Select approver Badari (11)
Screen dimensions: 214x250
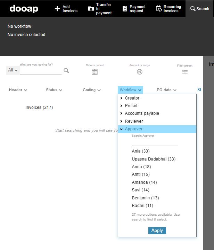pyautogui.click(x=142, y=206)
